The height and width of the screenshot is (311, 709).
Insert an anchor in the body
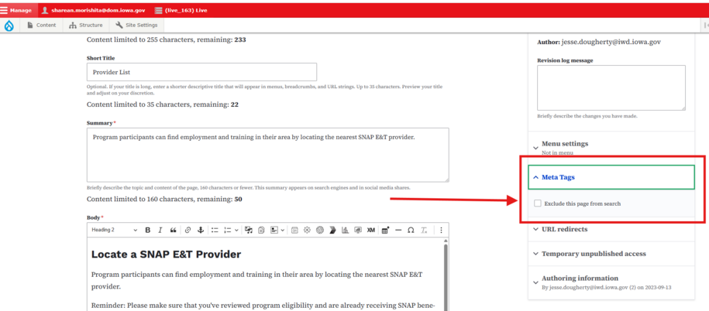click(200, 230)
